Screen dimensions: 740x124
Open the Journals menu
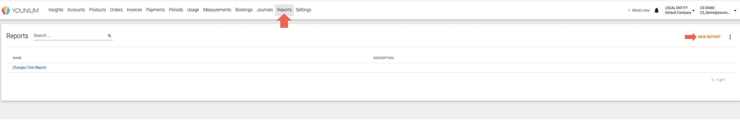pyautogui.click(x=265, y=10)
